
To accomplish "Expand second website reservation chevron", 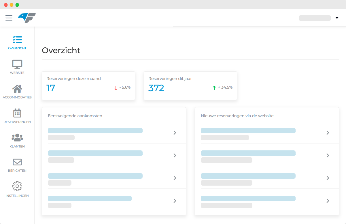I will [x=328, y=155].
